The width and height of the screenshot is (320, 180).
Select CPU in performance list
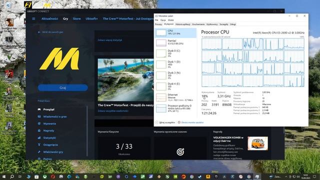click(175, 32)
